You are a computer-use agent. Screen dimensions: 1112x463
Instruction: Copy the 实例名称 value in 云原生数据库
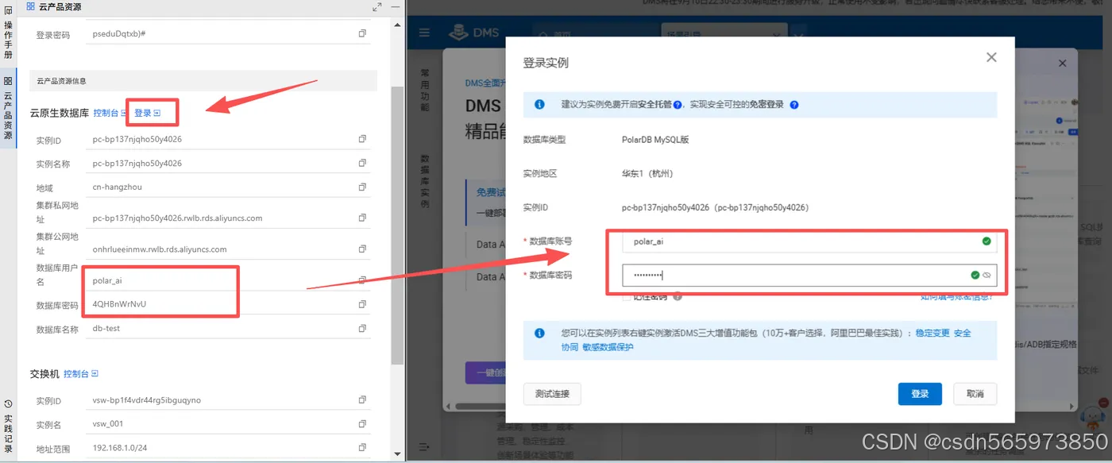tap(362, 163)
